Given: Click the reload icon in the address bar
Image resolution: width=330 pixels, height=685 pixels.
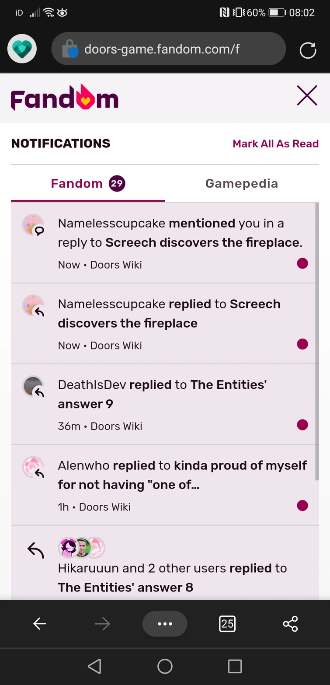Looking at the screenshot, I should (308, 49).
